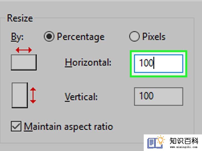Click the Vertical value input field
202x151 pixels.
[x=158, y=96]
